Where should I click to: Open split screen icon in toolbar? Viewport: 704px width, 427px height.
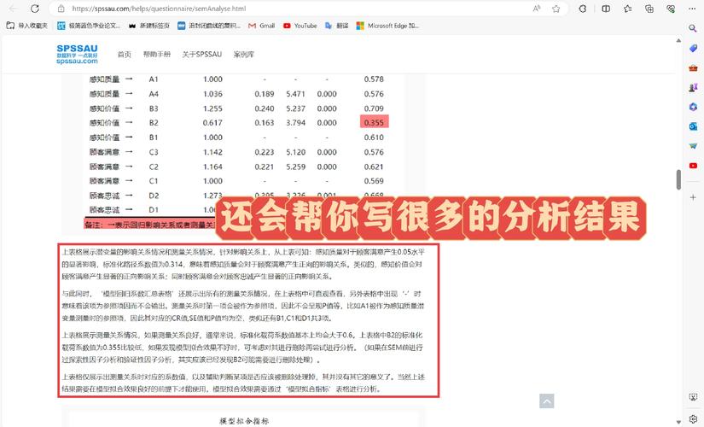[606, 9]
